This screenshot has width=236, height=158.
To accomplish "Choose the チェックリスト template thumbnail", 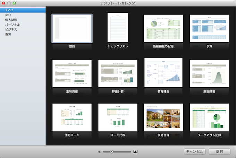I will tap(118, 27).
